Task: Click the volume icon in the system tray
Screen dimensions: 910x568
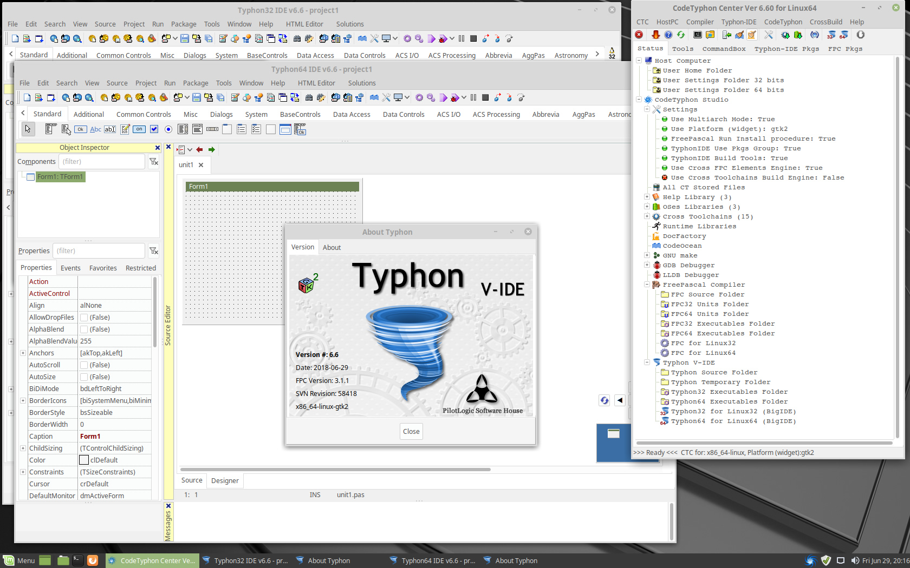Action: pyautogui.click(x=855, y=560)
